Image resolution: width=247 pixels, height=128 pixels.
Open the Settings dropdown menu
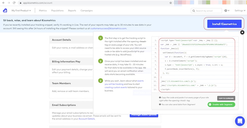(x=240, y=11)
